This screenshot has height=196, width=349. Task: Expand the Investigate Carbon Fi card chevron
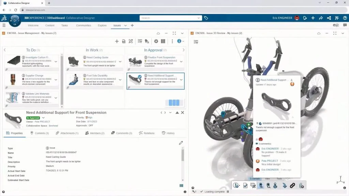[56, 62]
